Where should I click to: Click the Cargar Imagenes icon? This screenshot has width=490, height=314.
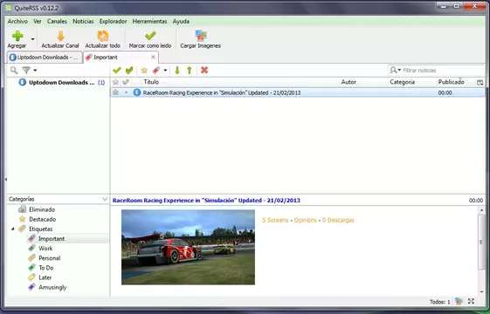click(201, 36)
